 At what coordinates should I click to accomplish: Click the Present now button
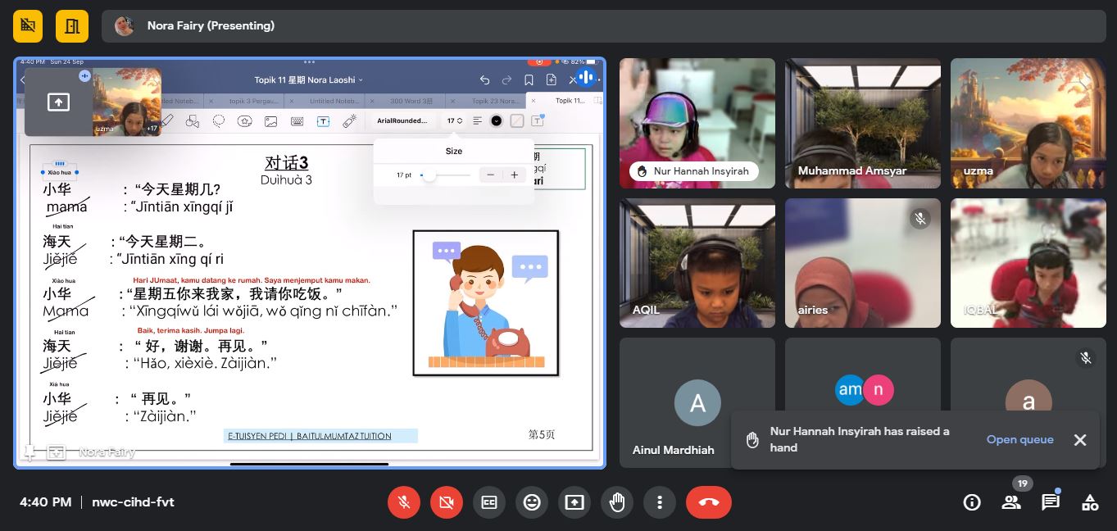[574, 502]
